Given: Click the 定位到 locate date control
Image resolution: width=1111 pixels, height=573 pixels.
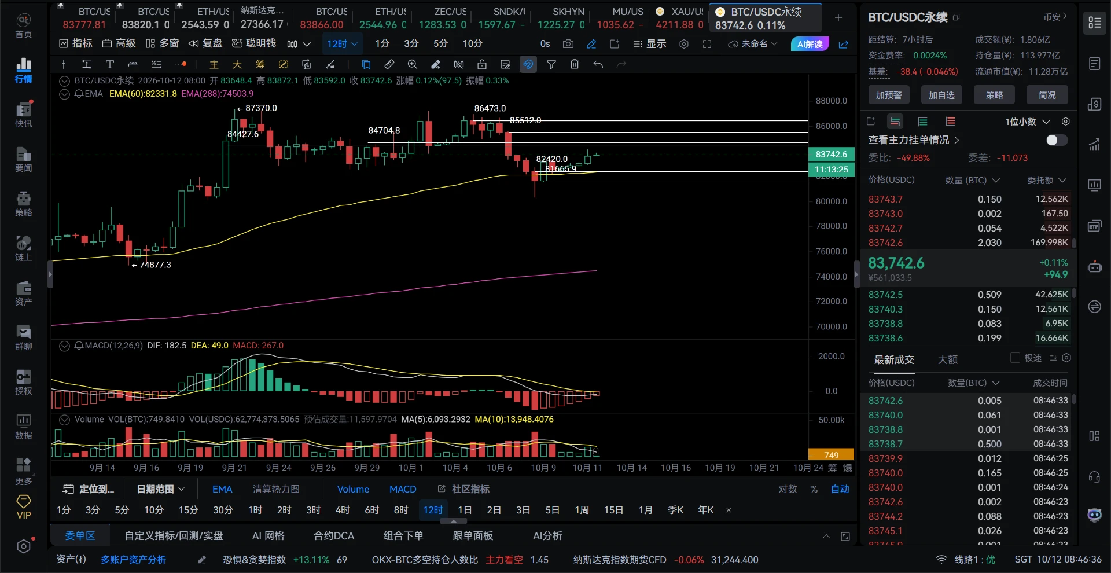Looking at the screenshot, I should coord(89,489).
